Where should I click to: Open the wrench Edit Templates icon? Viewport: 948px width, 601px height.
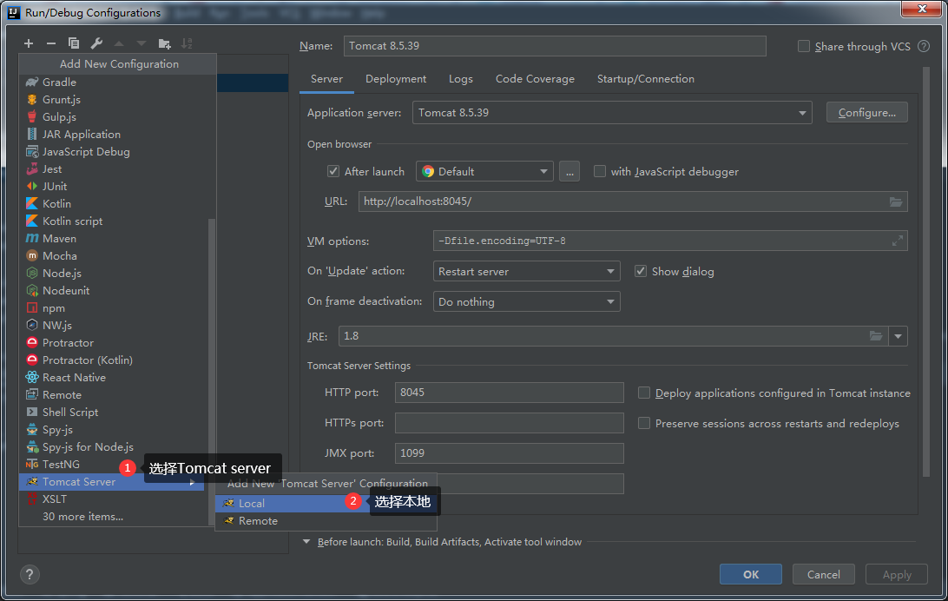96,43
